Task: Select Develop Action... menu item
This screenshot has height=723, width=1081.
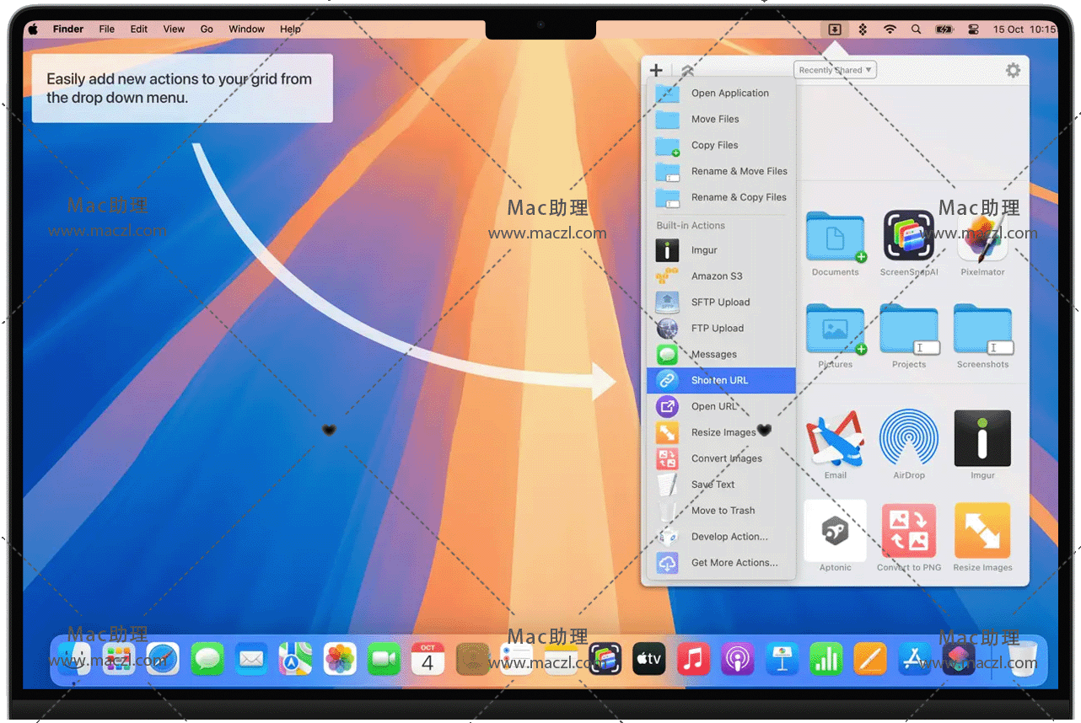Action: tap(729, 537)
